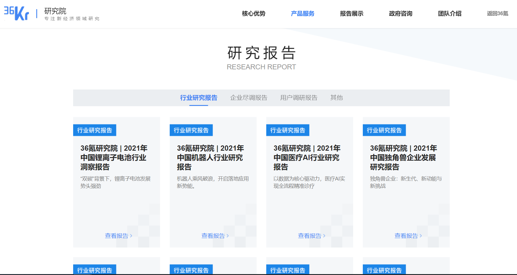The width and height of the screenshot is (517, 275).
Task: Click the 行业研究报告 tag on 锂离子电池 card
Action: [95, 130]
